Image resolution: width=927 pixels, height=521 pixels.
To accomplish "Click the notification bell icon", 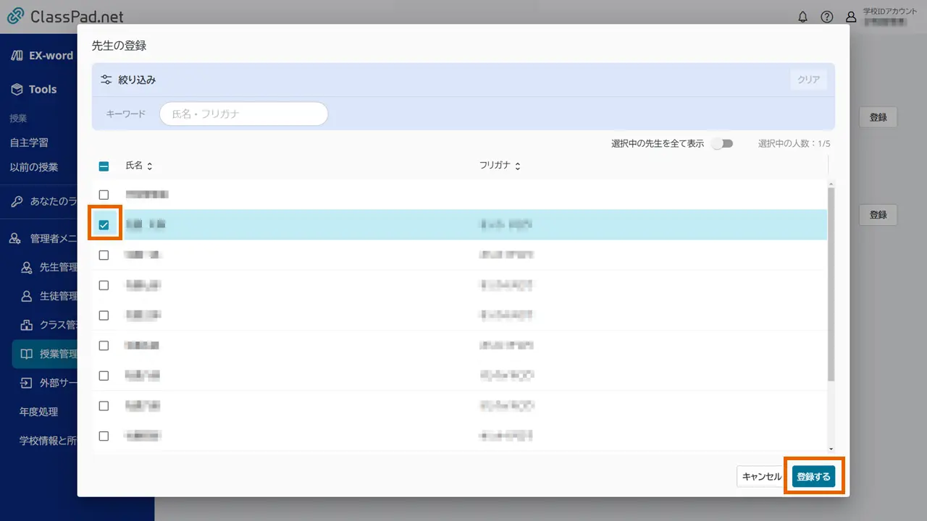I will [x=802, y=17].
